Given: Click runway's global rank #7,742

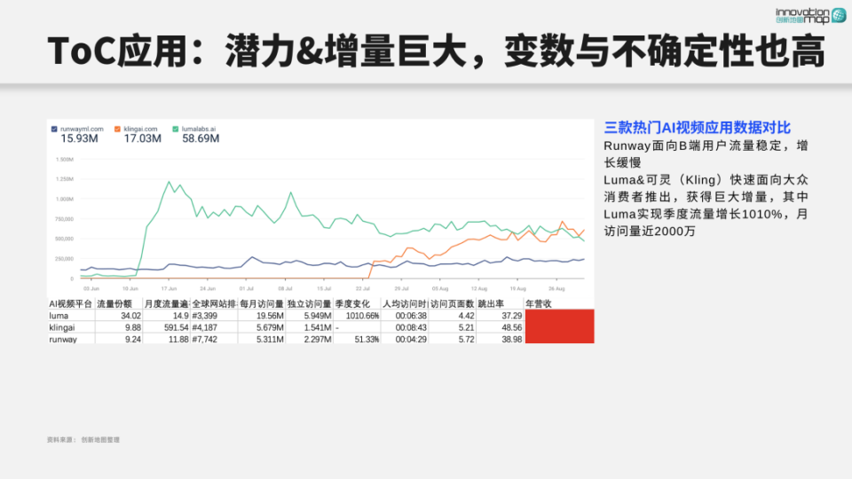Looking at the screenshot, I should (x=205, y=340).
